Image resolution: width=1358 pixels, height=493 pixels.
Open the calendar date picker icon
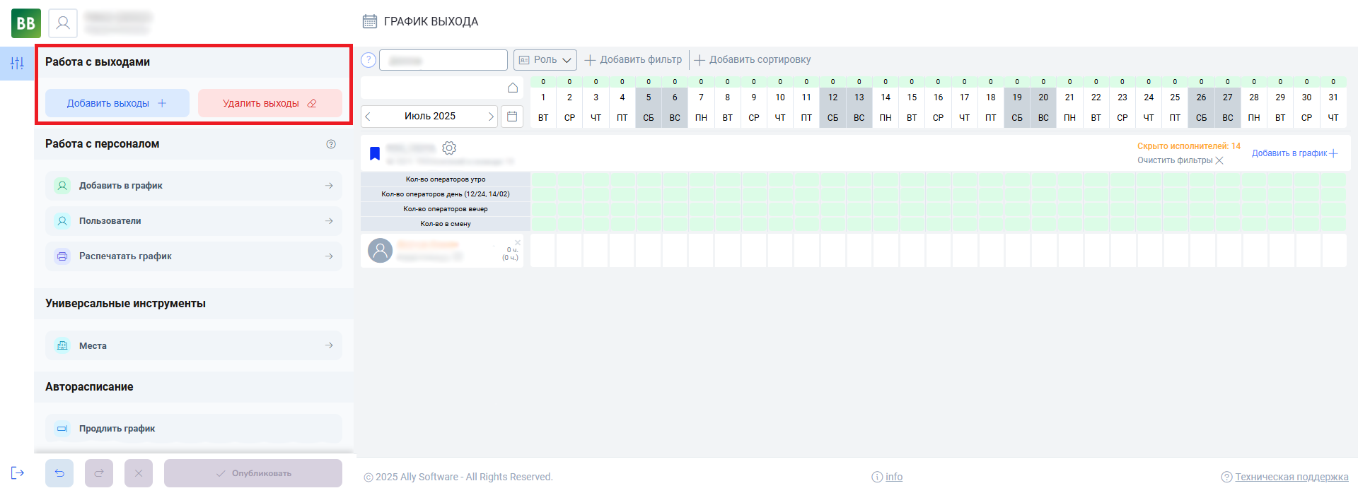coord(512,117)
